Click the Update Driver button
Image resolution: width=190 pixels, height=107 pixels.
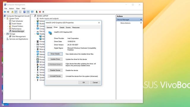pyautogui.click(x=55, y=59)
